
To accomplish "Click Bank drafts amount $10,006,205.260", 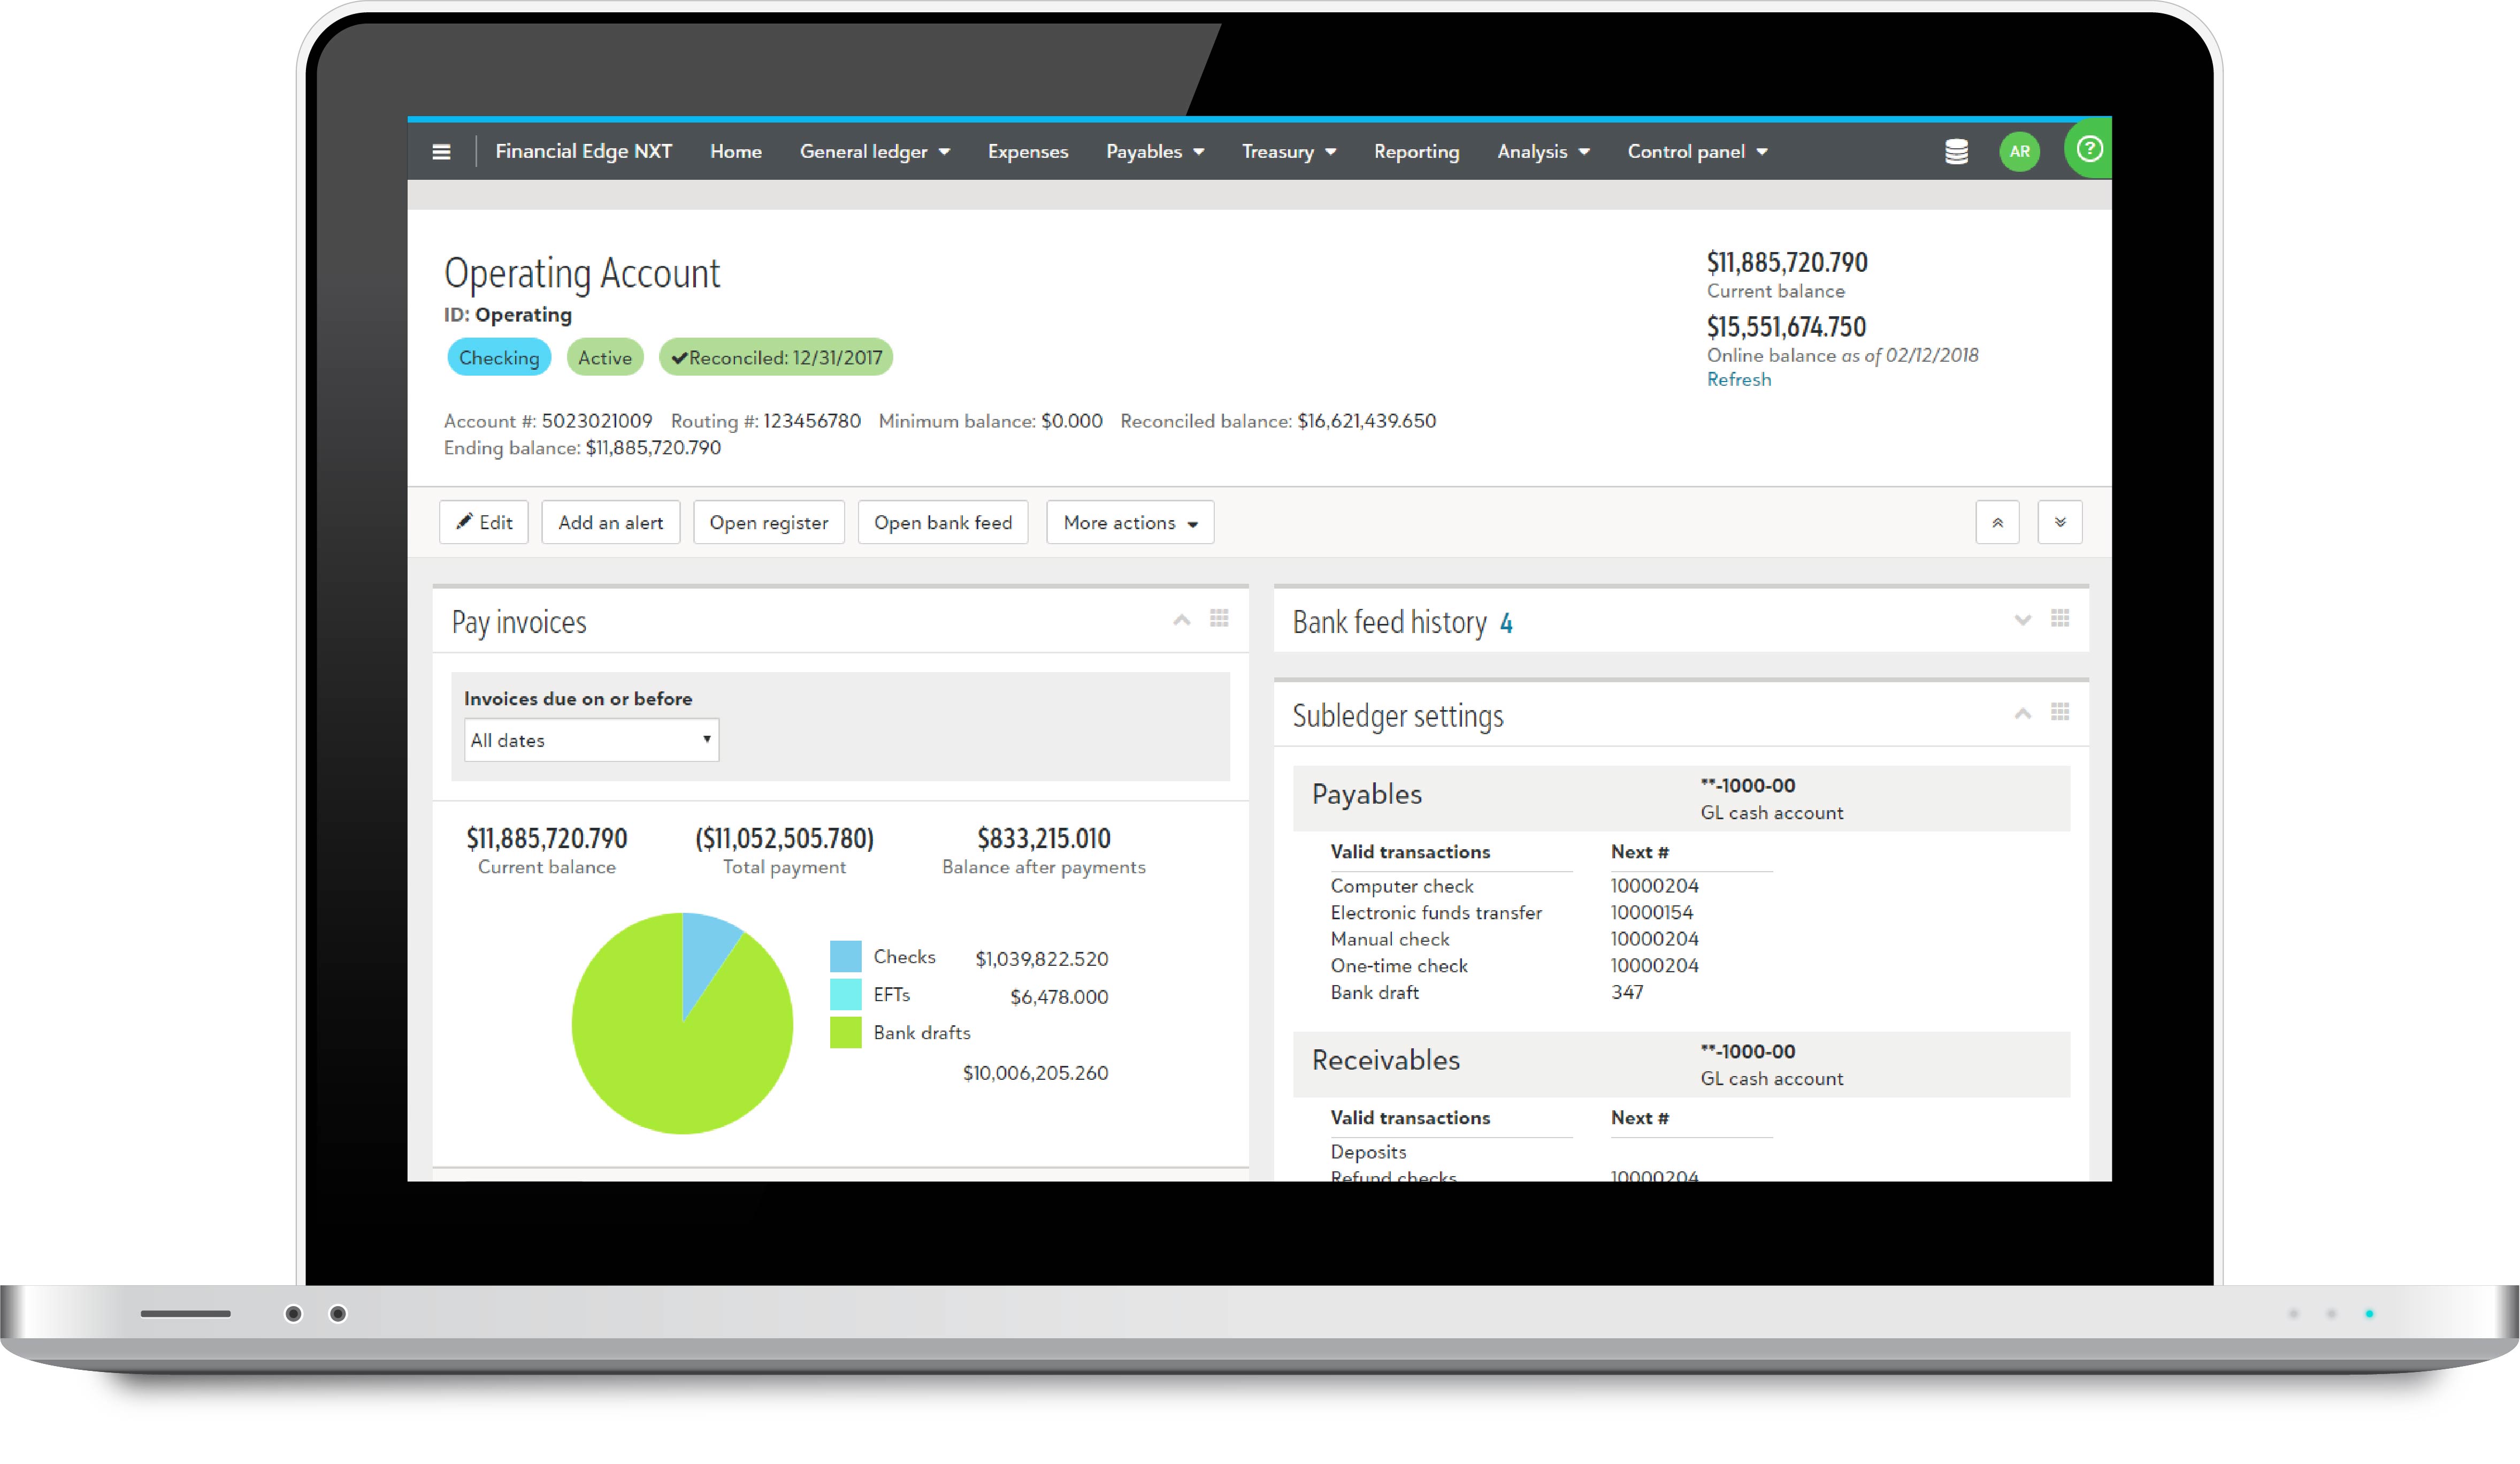I will click(1036, 1073).
